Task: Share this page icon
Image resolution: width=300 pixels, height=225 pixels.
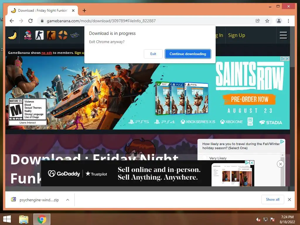Action: [258, 21]
